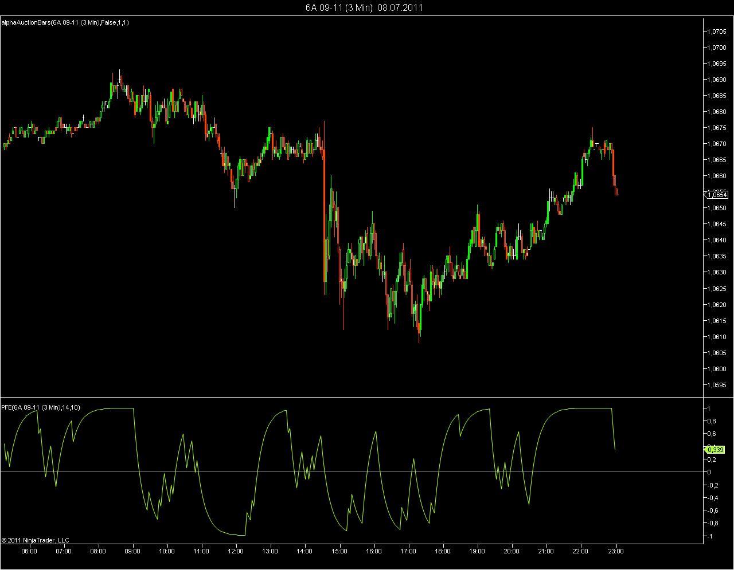Click the 0 level on PFE scale
The image size is (734, 570).
(x=709, y=472)
